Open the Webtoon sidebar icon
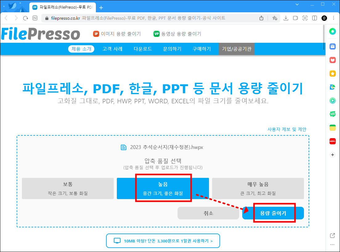 pyautogui.click(x=332, y=114)
